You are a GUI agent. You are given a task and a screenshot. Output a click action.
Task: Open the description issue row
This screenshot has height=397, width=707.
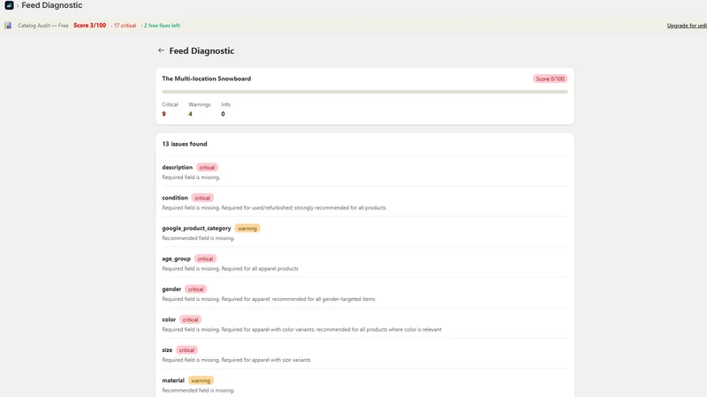[365, 172]
